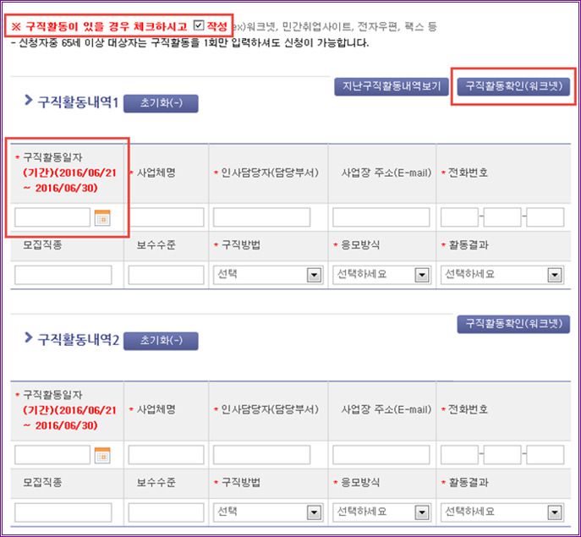Focus 사업체명 input in 구직활동내역1
Screen dimensions: 581x537
pos(166,217)
